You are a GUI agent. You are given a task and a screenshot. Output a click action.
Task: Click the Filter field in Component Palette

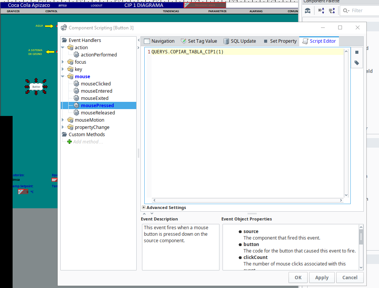point(360,11)
